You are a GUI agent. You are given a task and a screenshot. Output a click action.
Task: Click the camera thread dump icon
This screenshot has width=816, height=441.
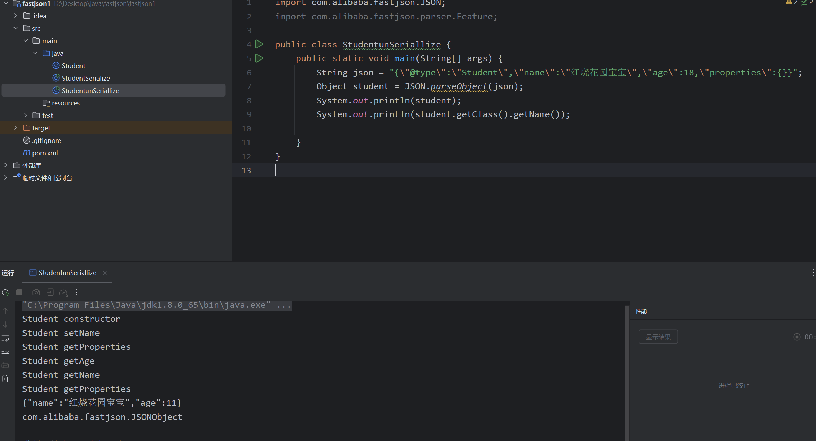click(36, 293)
